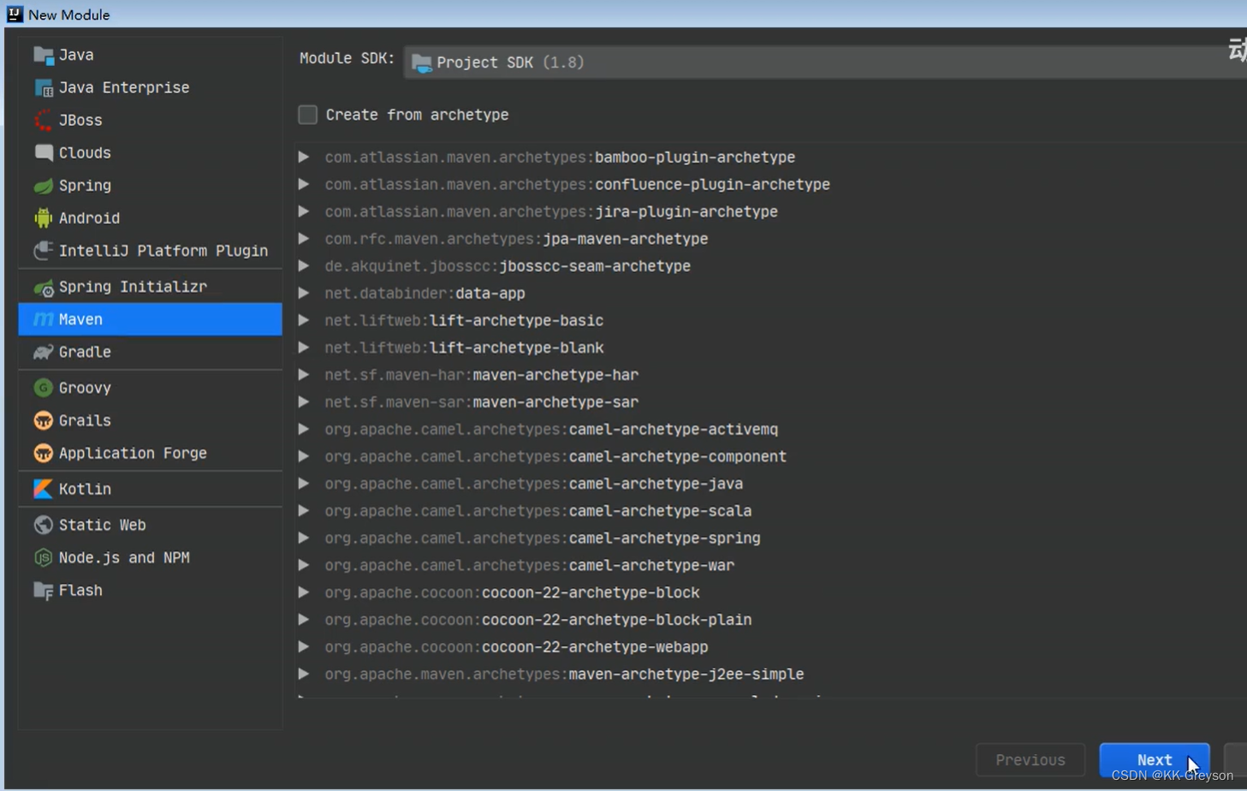Enable the Create from archetype checkbox
Viewport: 1247px width, 791px height.
click(307, 115)
